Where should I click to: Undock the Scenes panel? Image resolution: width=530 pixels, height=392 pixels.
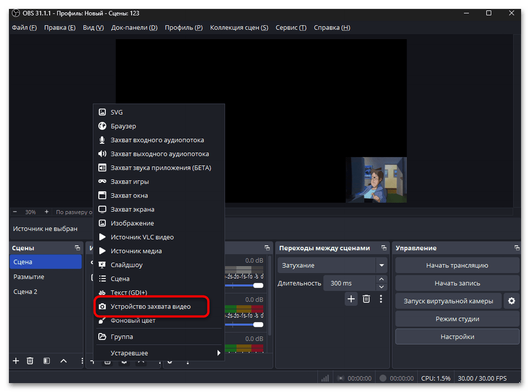78,248
